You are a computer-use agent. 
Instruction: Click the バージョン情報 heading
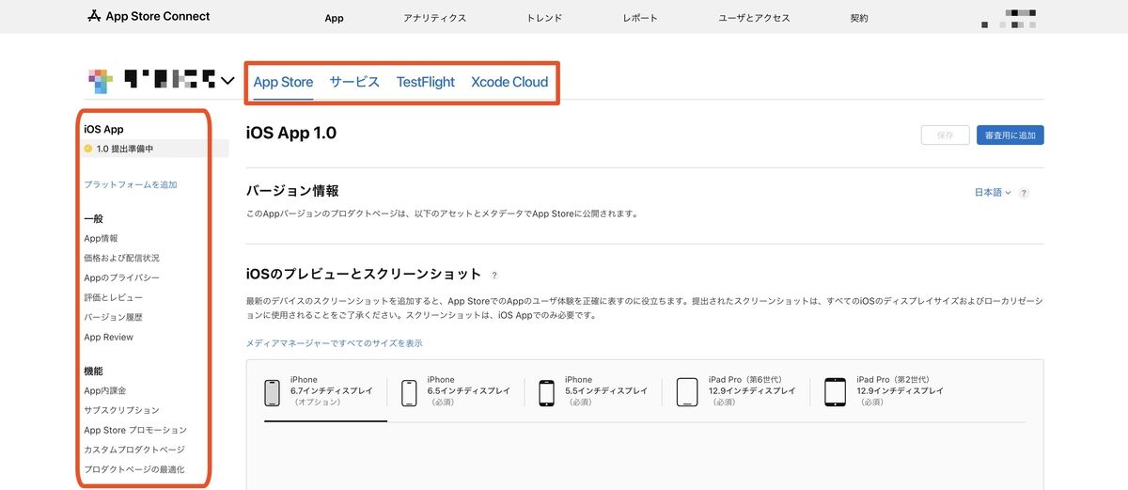291,191
